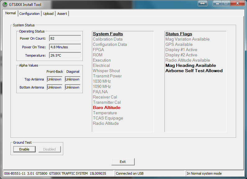Click the Radio Altitude Available flag
Image resolution: width=247 pixels, height=179 pixels.
click(x=188, y=60)
